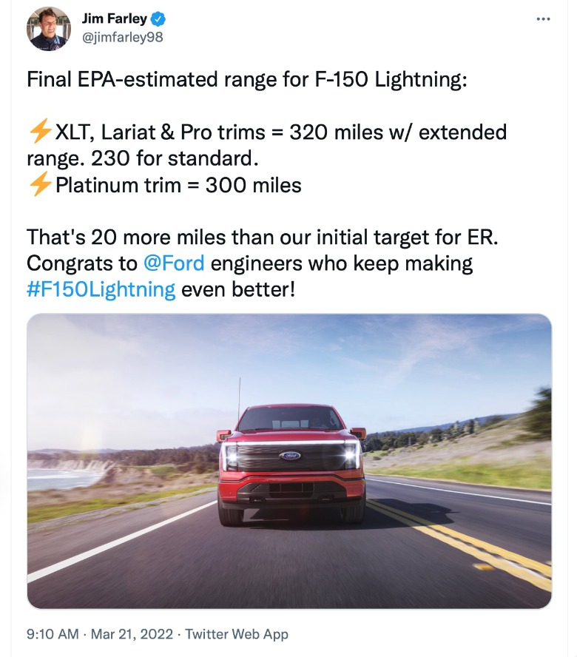Click the 'Final EPA-estimated range' text line
Viewport: 577px width, 657px height.
click(246, 80)
